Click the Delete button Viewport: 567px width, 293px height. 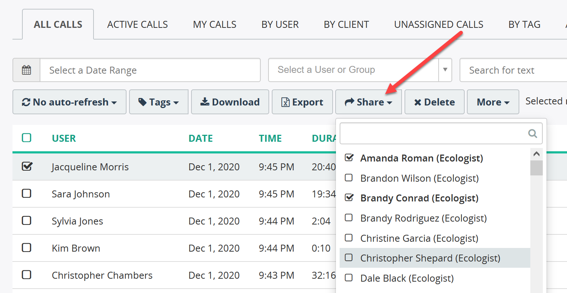click(435, 102)
